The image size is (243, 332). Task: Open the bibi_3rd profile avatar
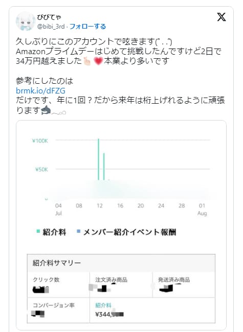point(26,21)
